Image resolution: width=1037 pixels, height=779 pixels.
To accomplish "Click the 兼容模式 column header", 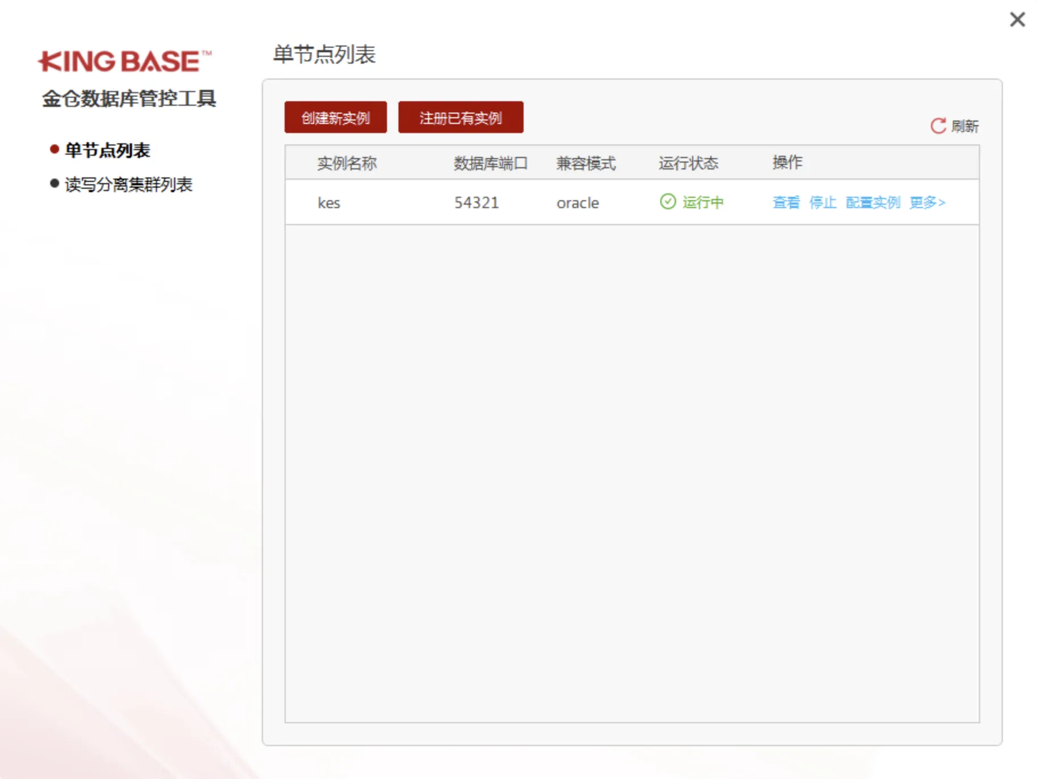I will pos(587,162).
